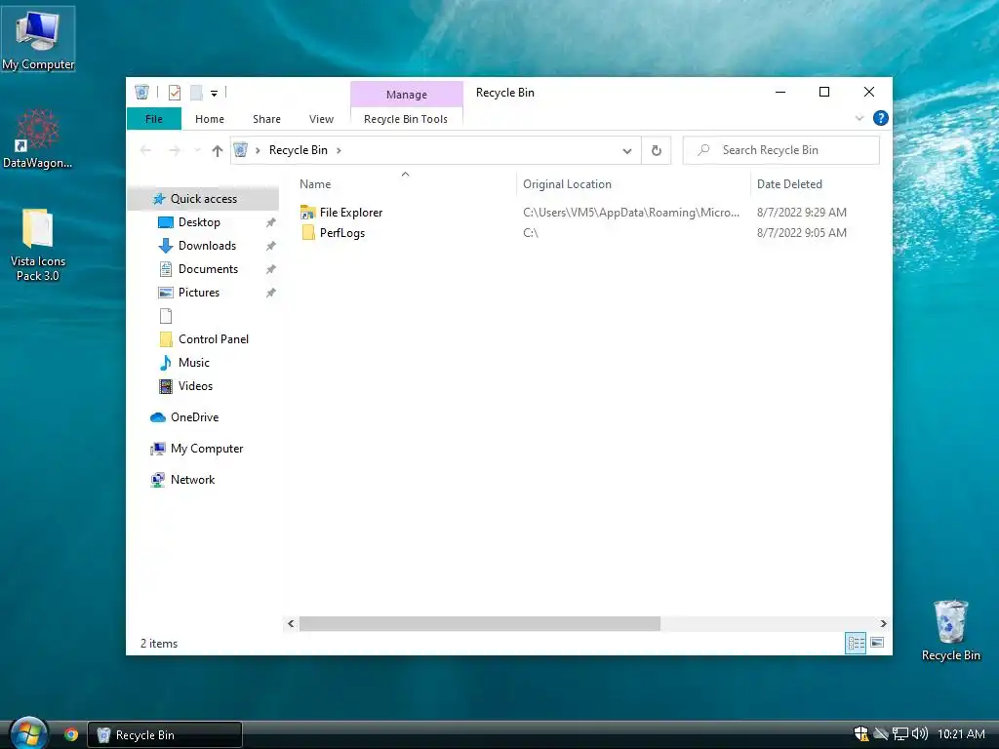Click the scroll right arrow
This screenshot has width=999, height=749.
pyautogui.click(x=883, y=624)
